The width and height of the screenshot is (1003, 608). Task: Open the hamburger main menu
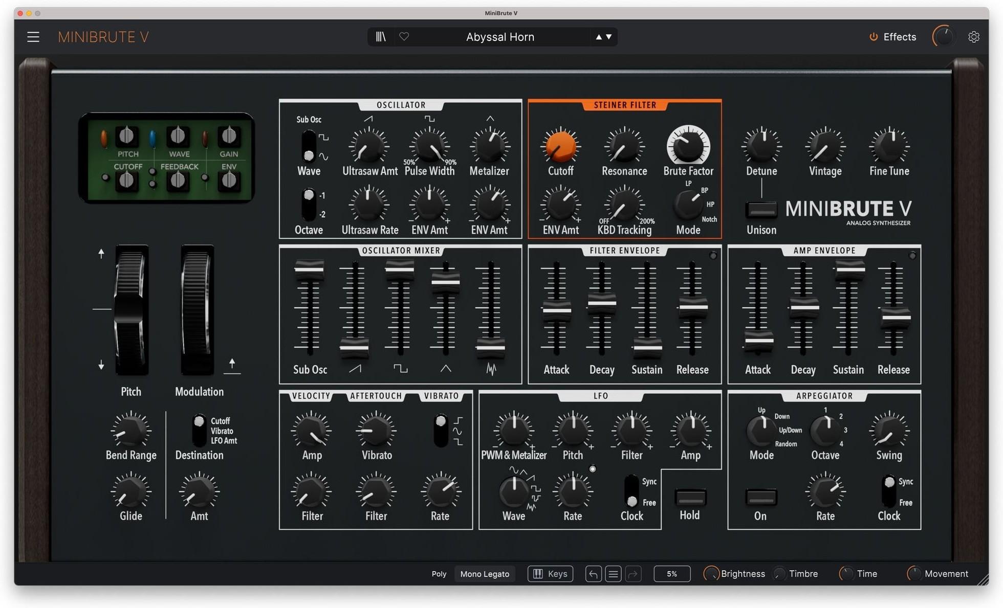click(x=33, y=37)
